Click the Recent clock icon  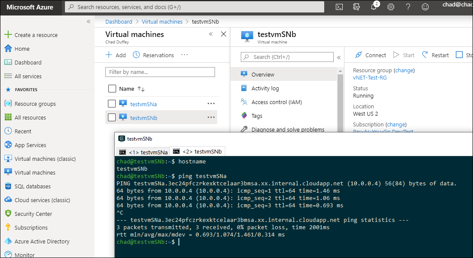pos(8,131)
